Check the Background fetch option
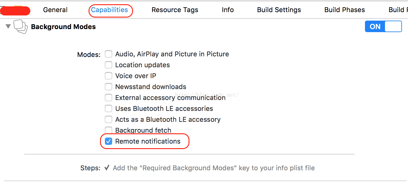This screenshot has height=183, width=408. [x=109, y=130]
